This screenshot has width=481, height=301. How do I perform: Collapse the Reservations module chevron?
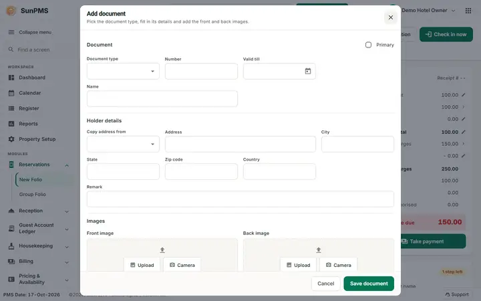(67, 165)
